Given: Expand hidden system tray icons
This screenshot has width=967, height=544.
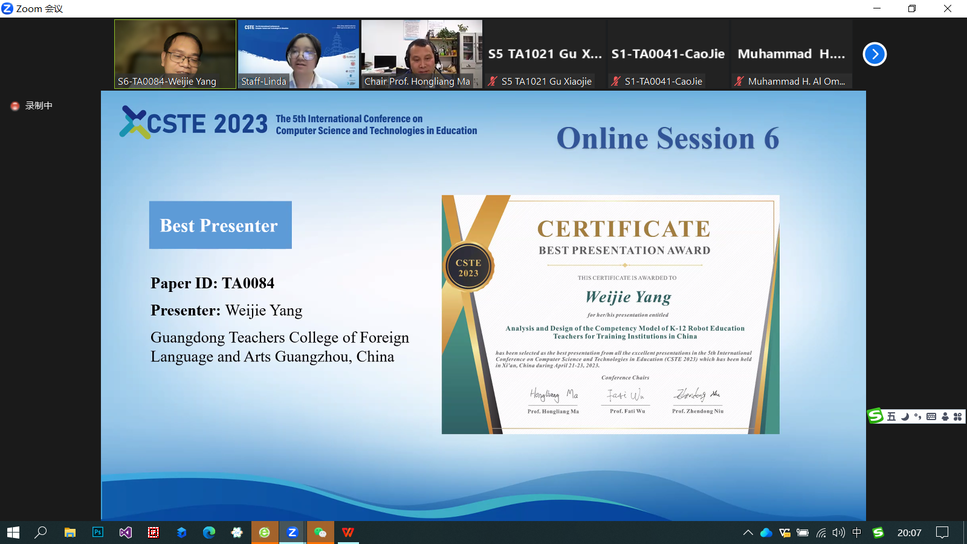Looking at the screenshot, I should pos(748,533).
